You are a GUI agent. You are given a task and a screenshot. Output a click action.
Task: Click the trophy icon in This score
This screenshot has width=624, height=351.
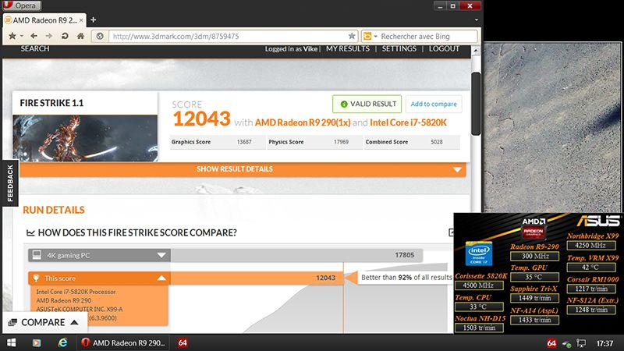coord(36,278)
